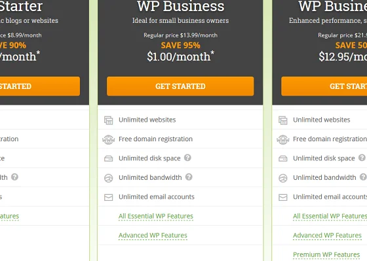This screenshot has height=261, width=367.
Task: Open the help tooltip beside middle plan's disk space
Action: 187,158
